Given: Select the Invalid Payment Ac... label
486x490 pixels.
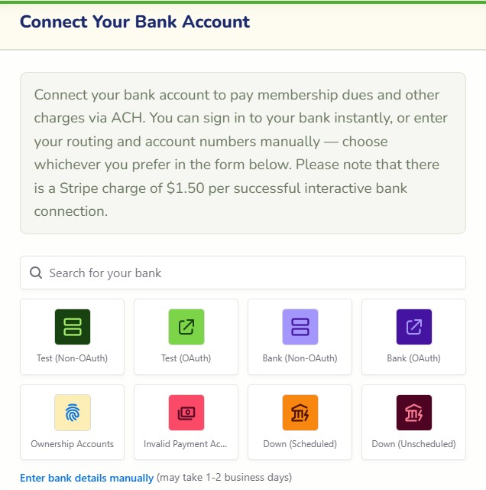Looking at the screenshot, I should [x=185, y=444].
